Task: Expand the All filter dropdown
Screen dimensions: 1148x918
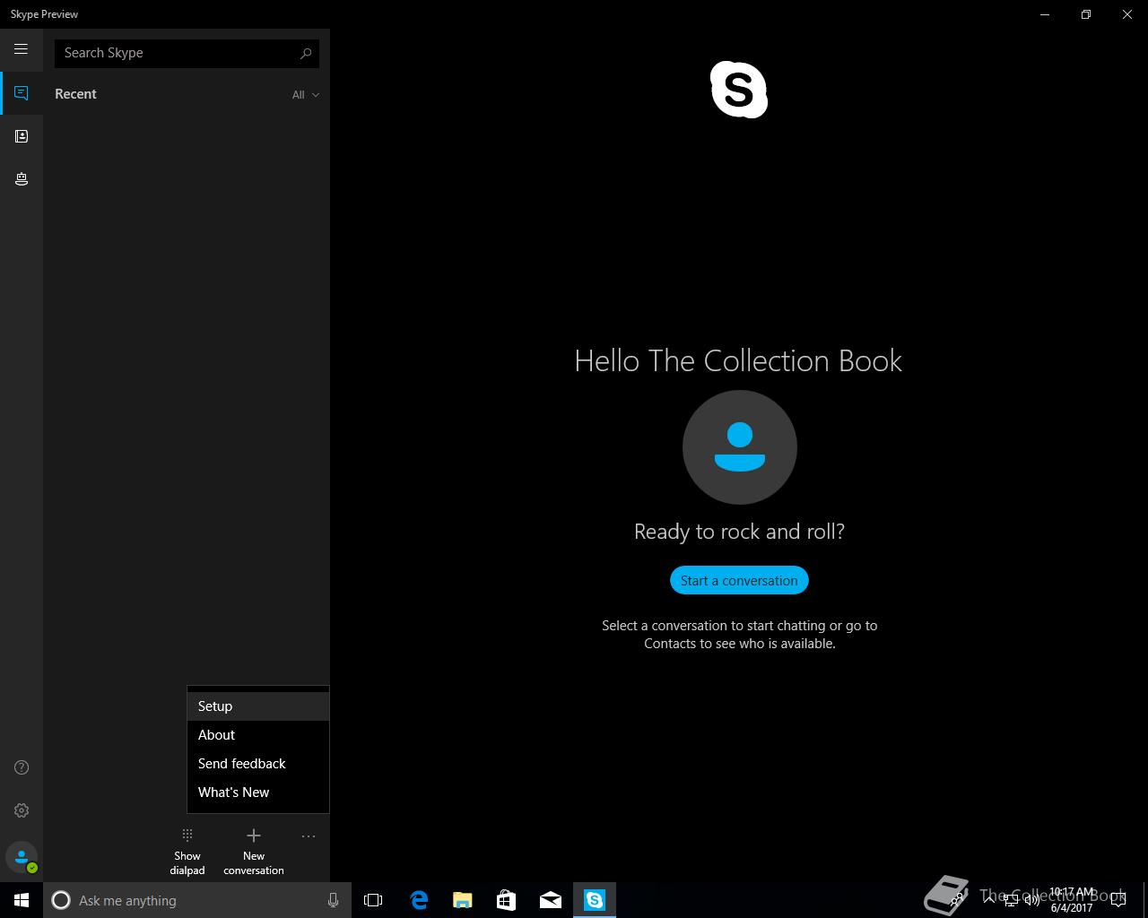Action: tap(305, 94)
